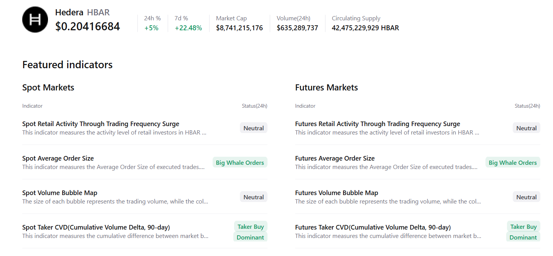553x256 pixels.
Task: Click the Neutral badge for Spot Volume Bubble Map
Action: (x=253, y=197)
